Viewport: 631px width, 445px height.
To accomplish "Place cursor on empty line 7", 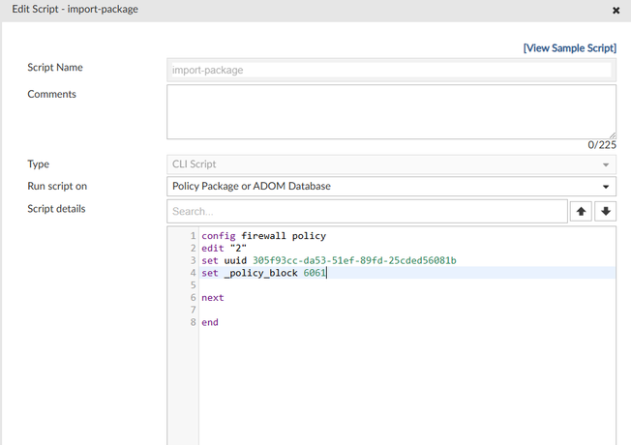I will (x=387, y=311).
